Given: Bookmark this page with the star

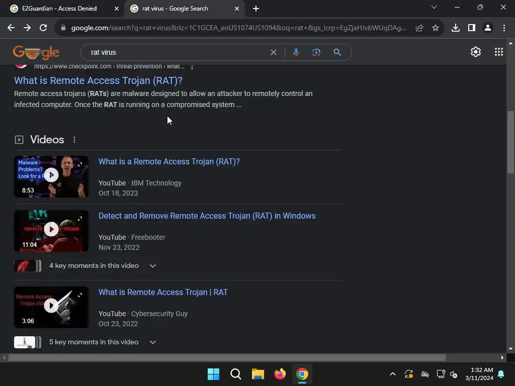Looking at the screenshot, I should [436, 28].
